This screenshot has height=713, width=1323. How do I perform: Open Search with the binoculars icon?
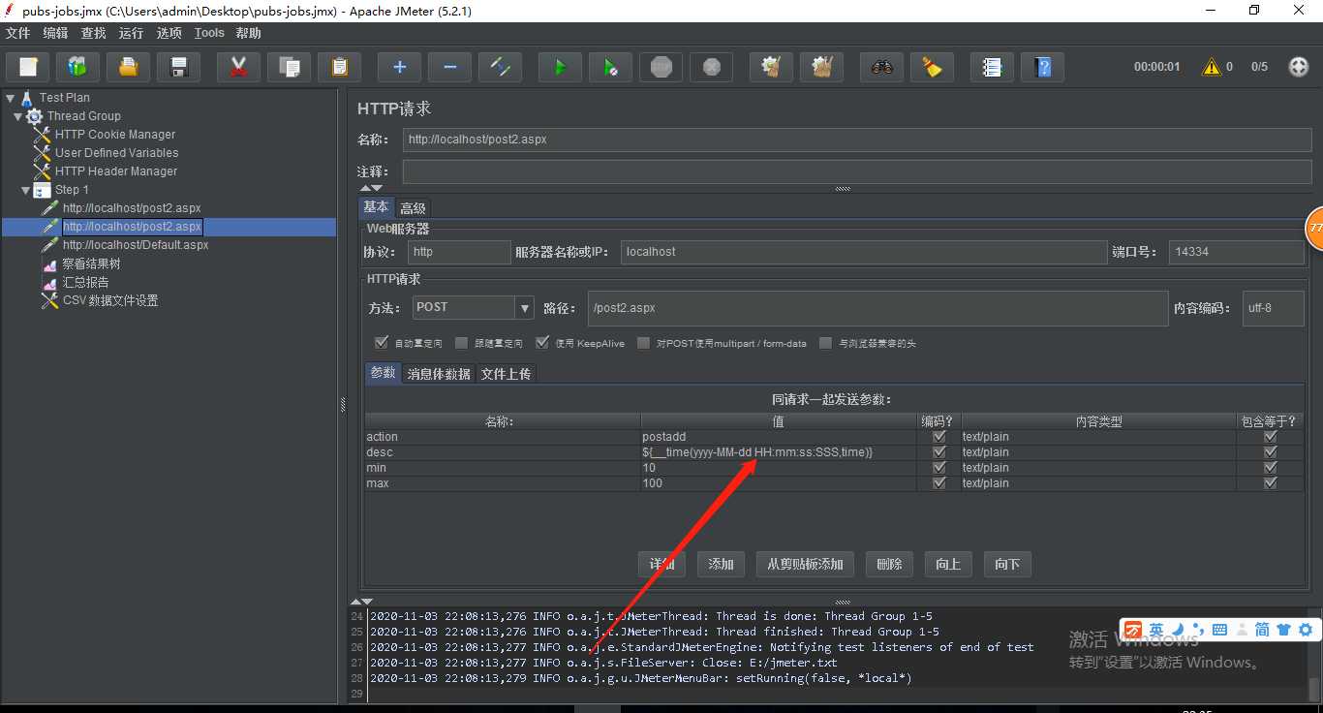(881, 67)
